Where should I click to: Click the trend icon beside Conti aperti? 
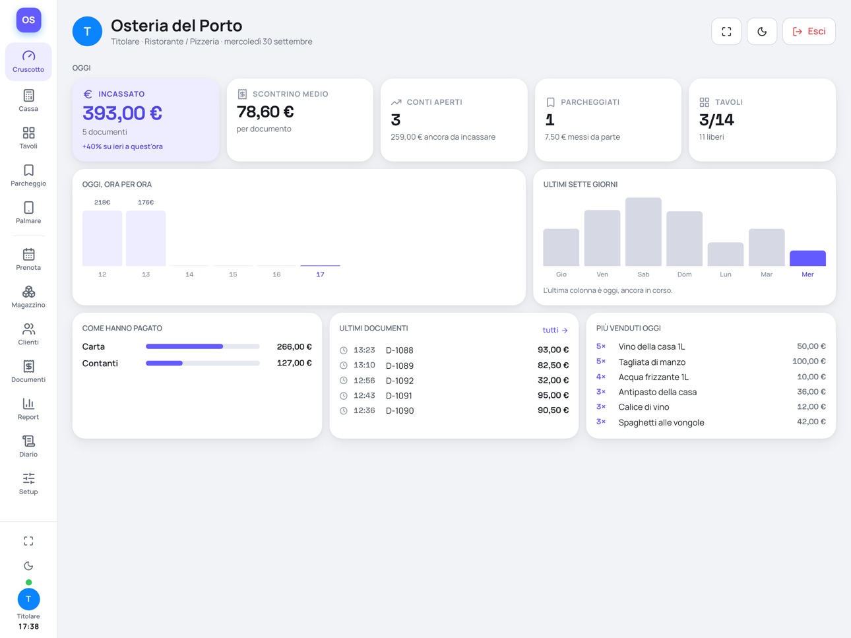pos(396,102)
